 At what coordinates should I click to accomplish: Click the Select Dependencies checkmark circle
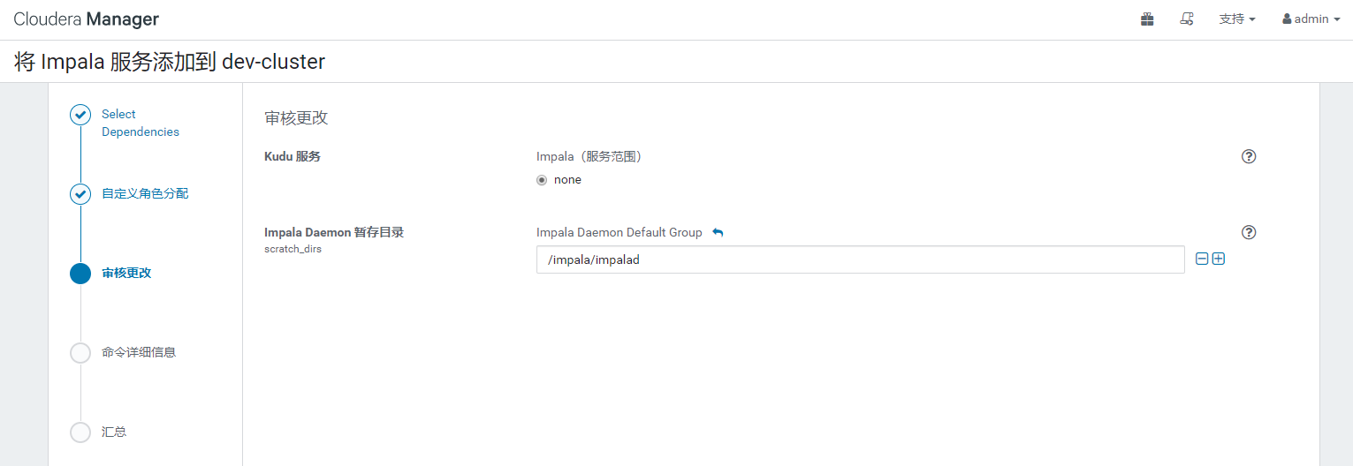click(x=80, y=115)
